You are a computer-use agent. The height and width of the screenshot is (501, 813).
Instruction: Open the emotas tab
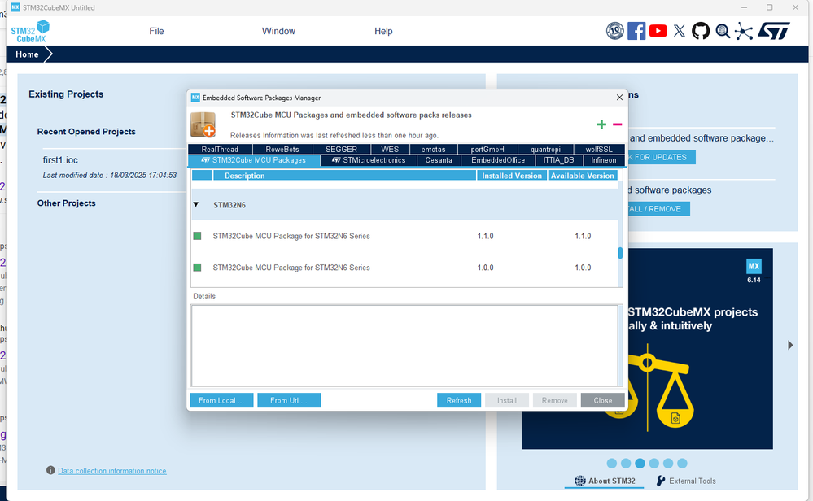click(x=434, y=149)
